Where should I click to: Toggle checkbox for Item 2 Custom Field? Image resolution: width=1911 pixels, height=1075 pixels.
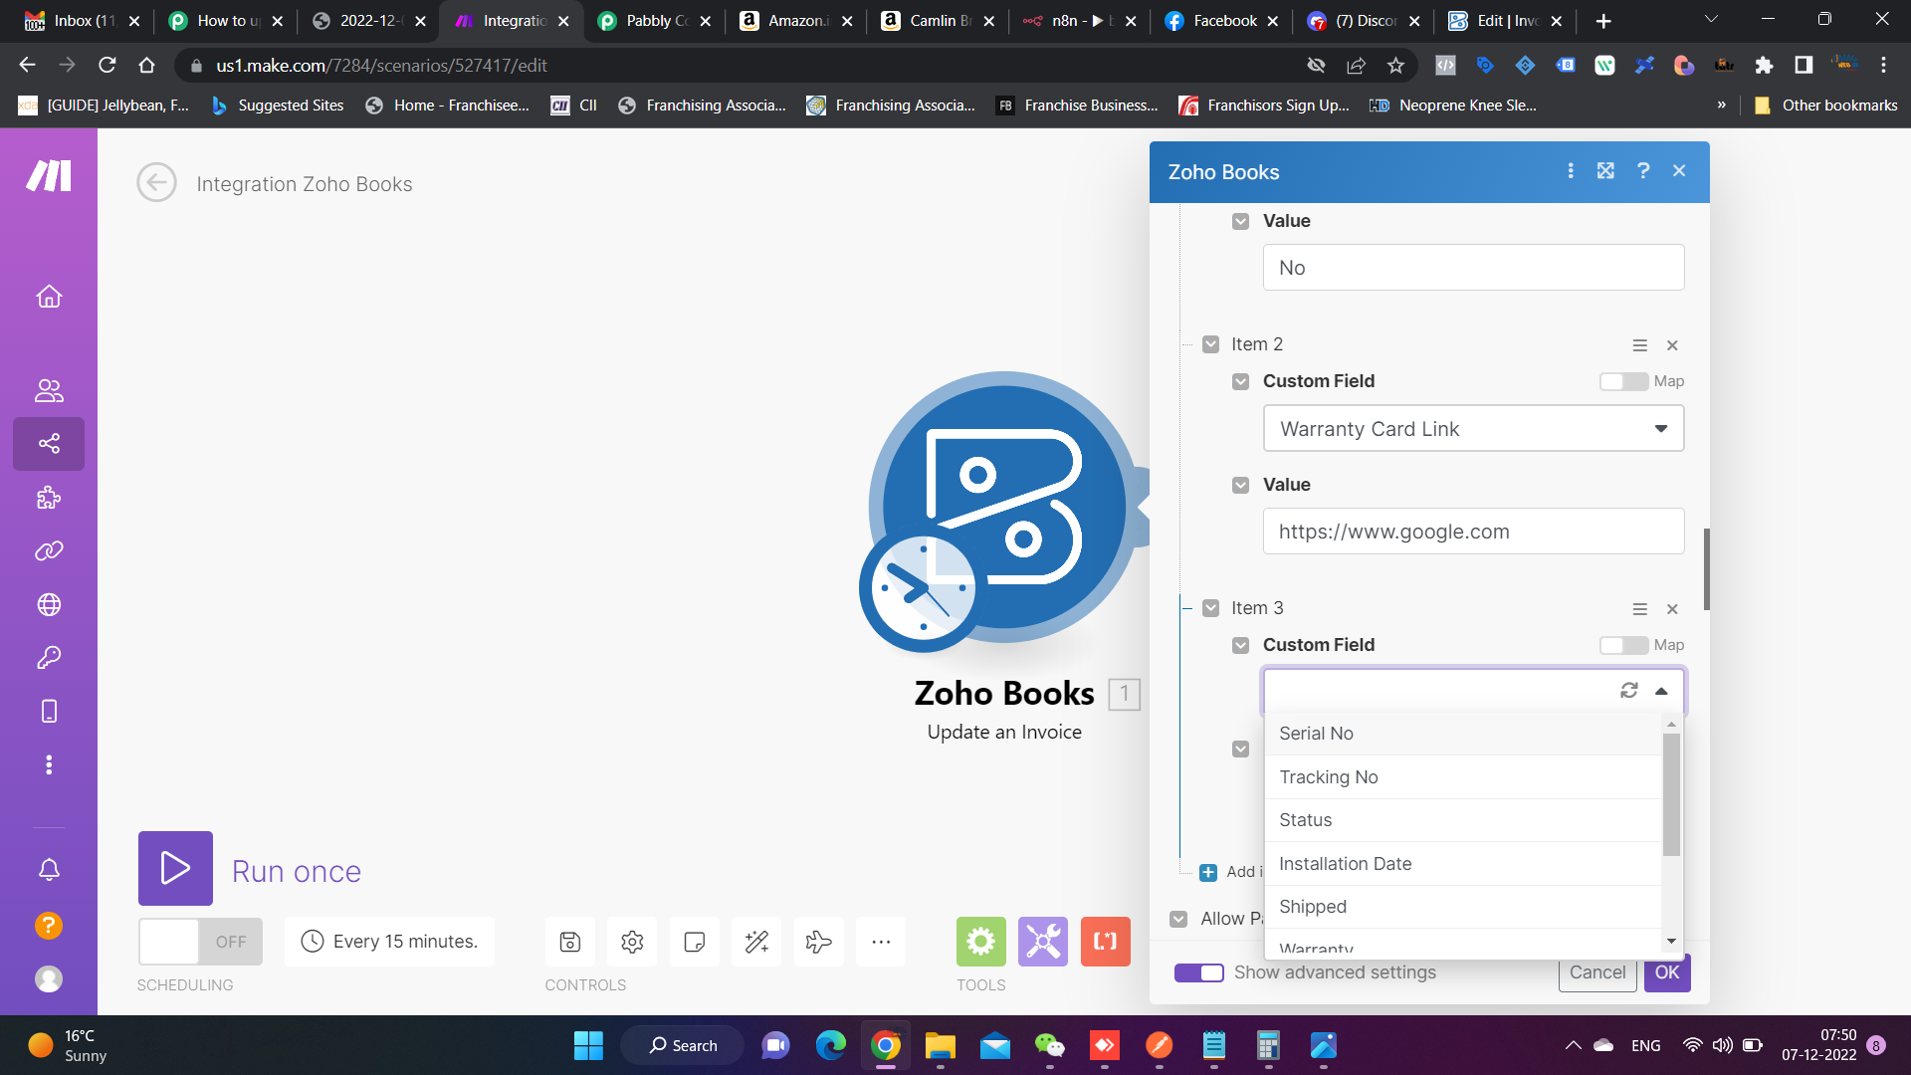(x=1240, y=381)
